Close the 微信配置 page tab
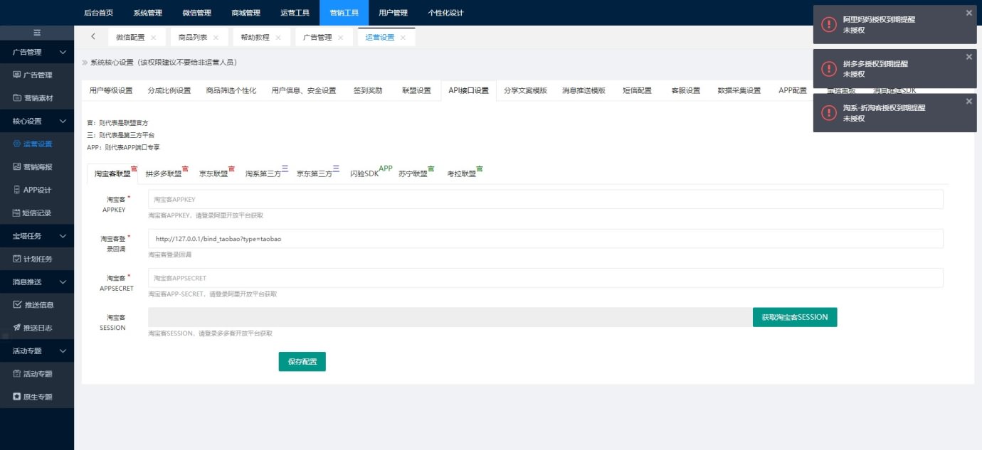Screen dimensions: 982x450 point(153,38)
